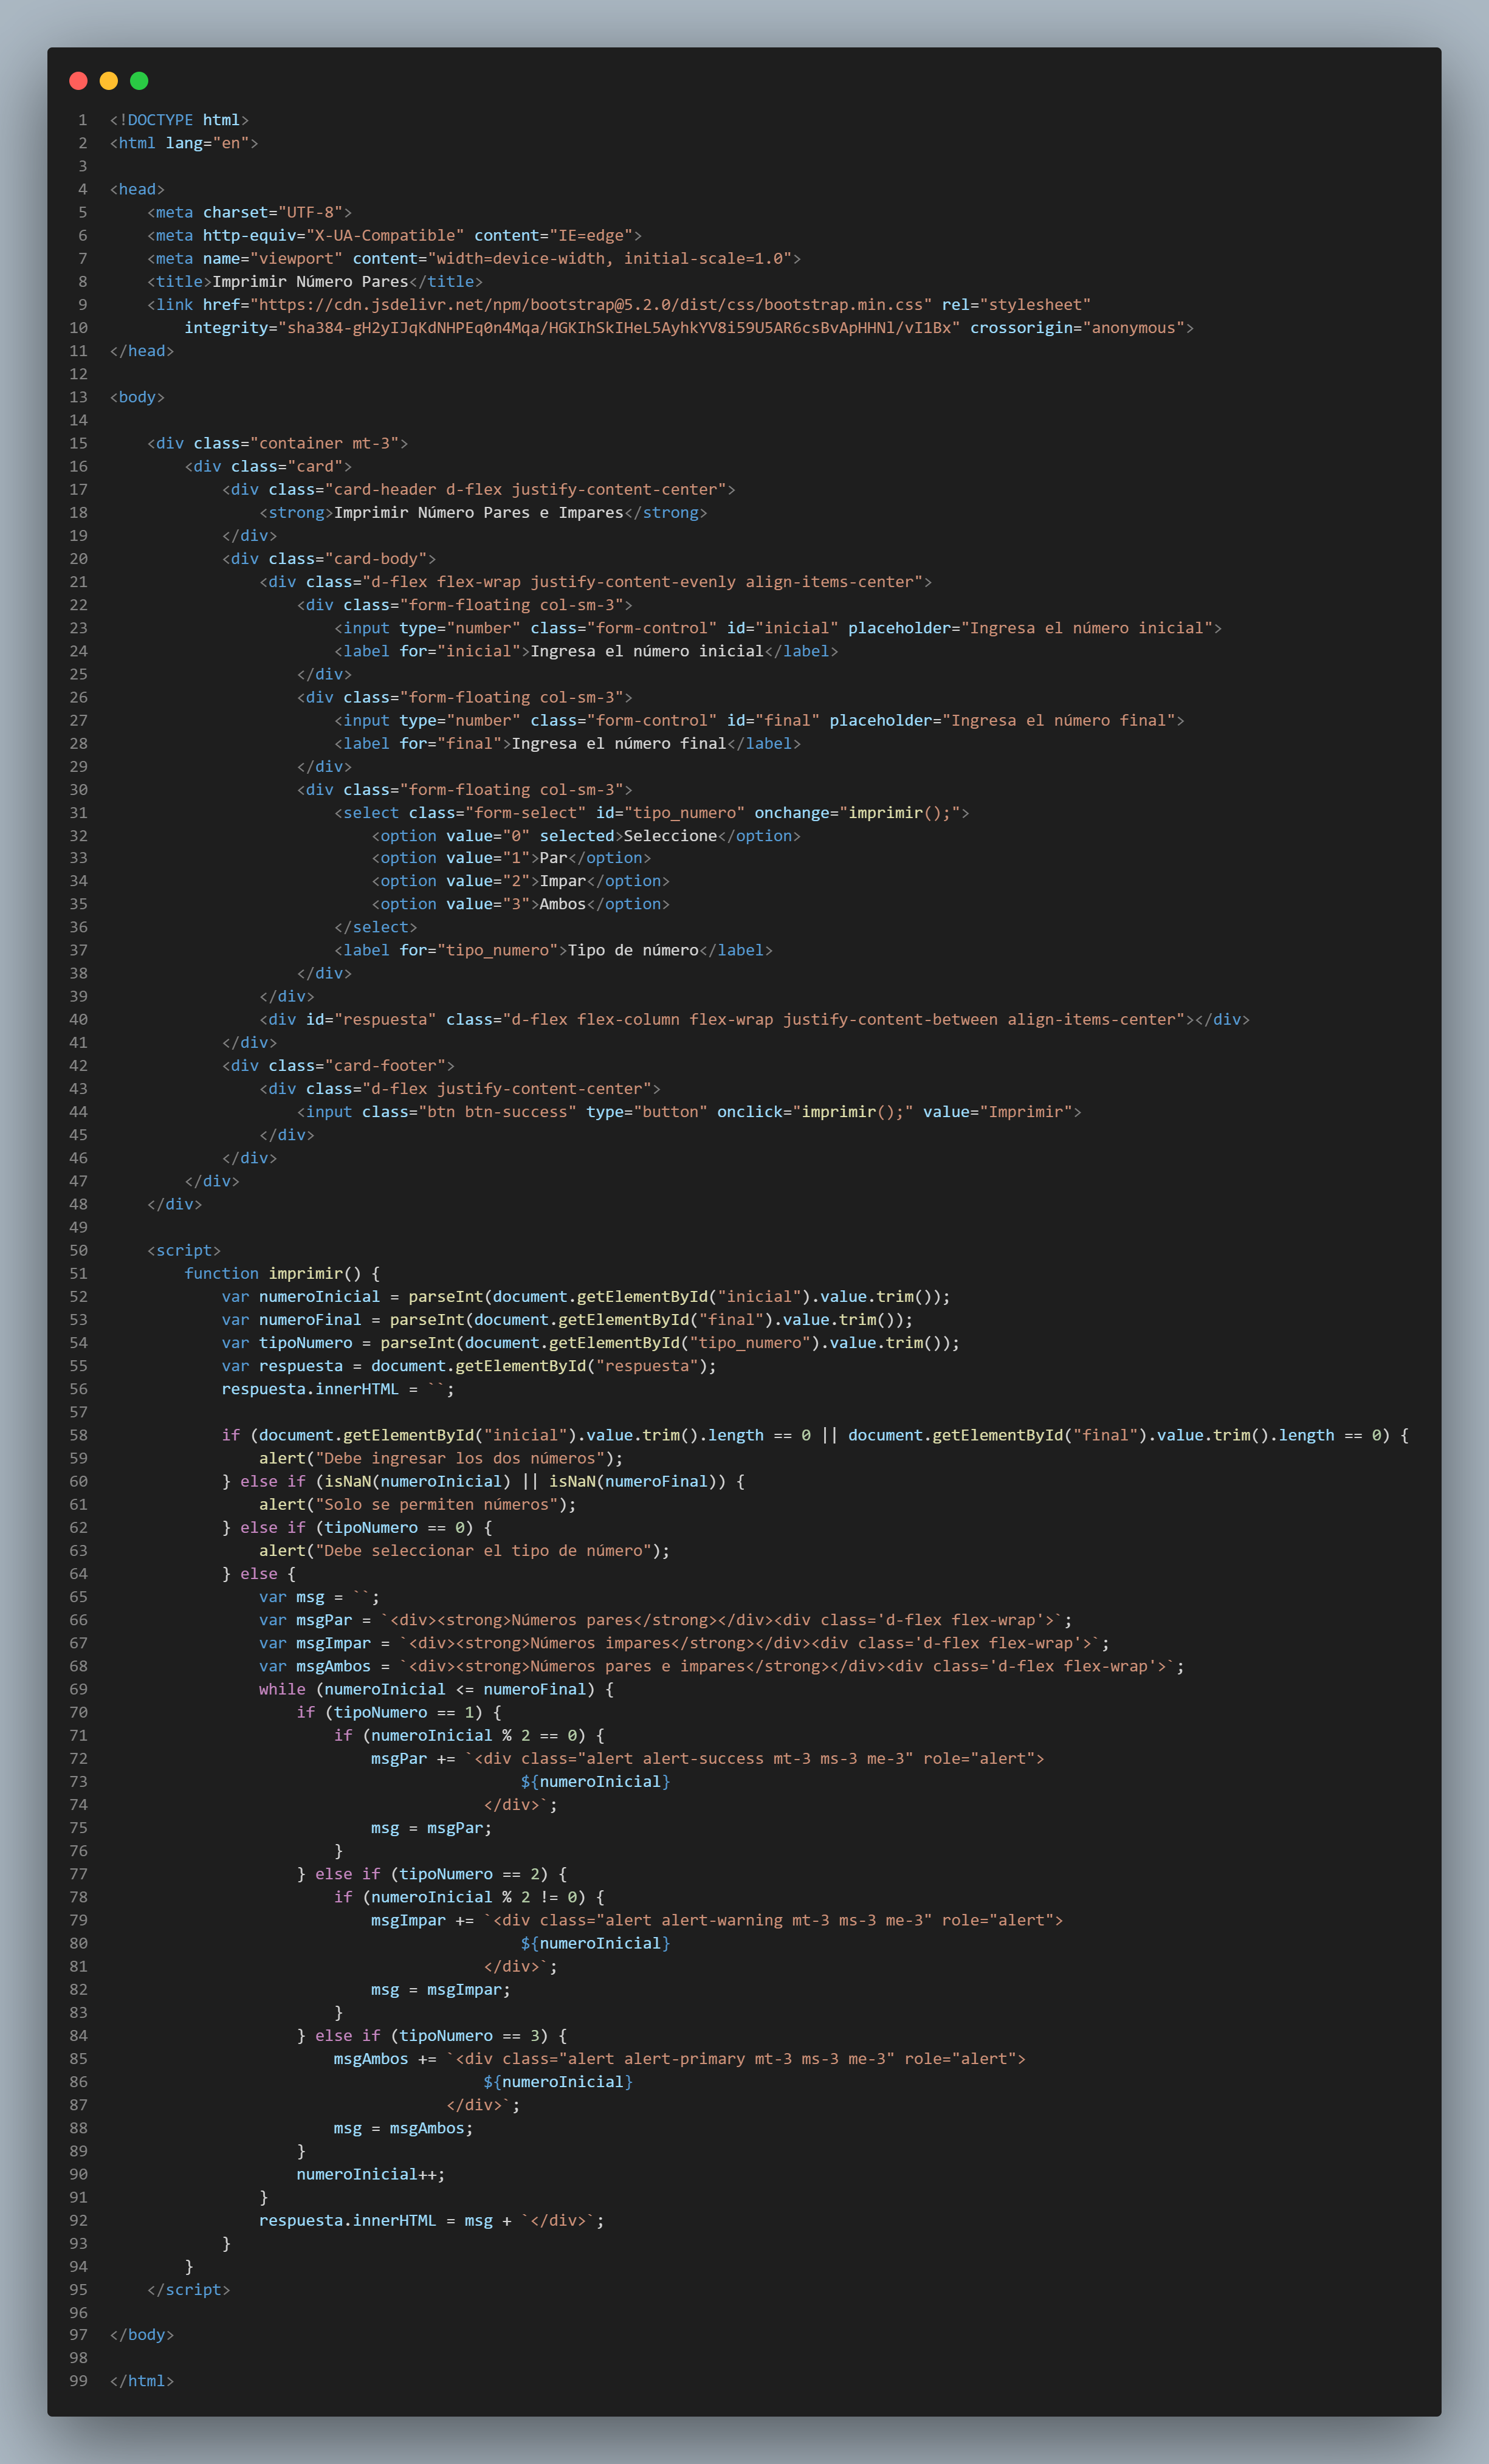This screenshot has height=2464, width=1489.
Task: Click the div class="container mt-3" line
Action: [x=277, y=443]
